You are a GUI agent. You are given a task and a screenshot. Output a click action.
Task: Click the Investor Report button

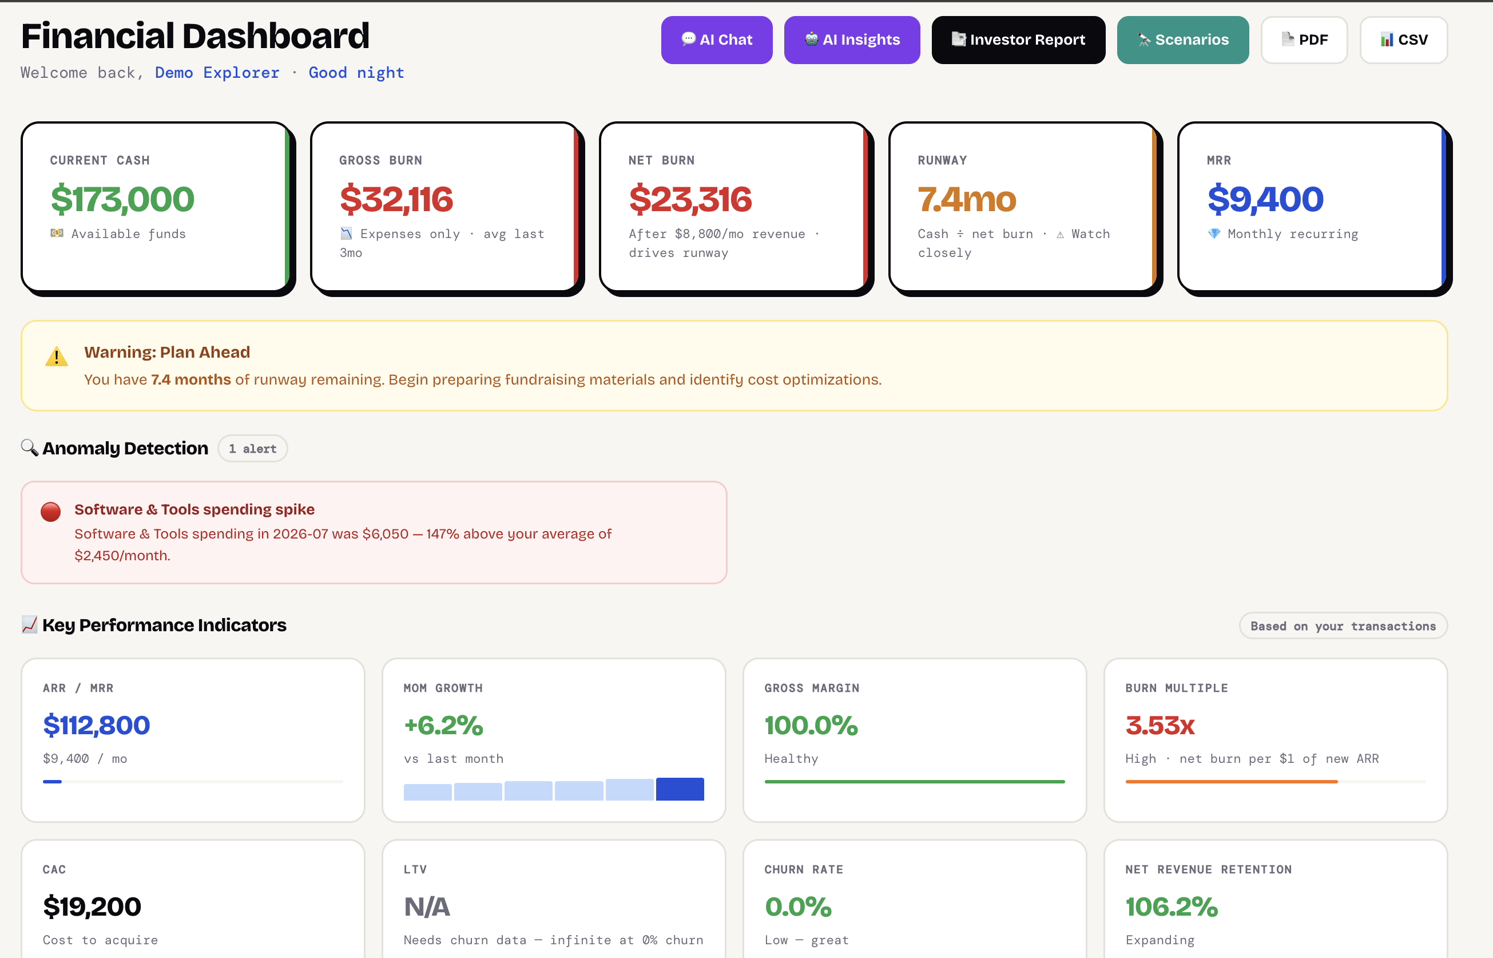click(x=1018, y=40)
